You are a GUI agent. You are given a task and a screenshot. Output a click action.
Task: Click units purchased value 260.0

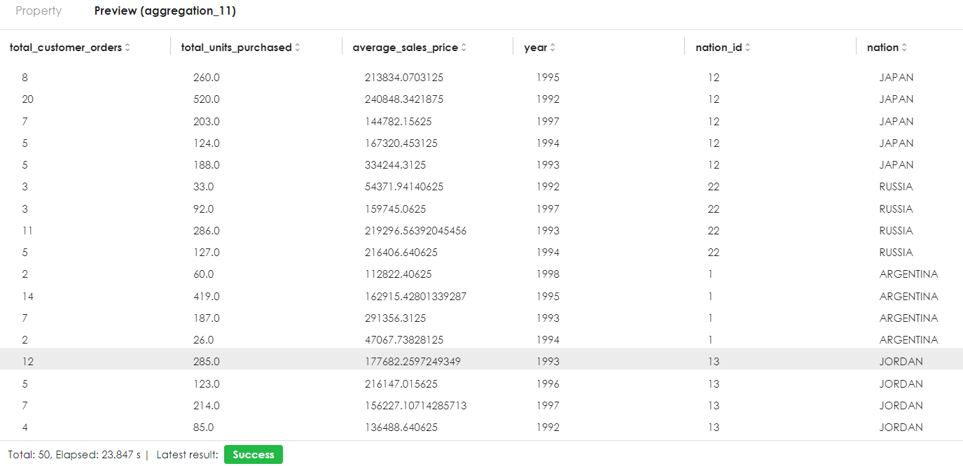coord(207,78)
